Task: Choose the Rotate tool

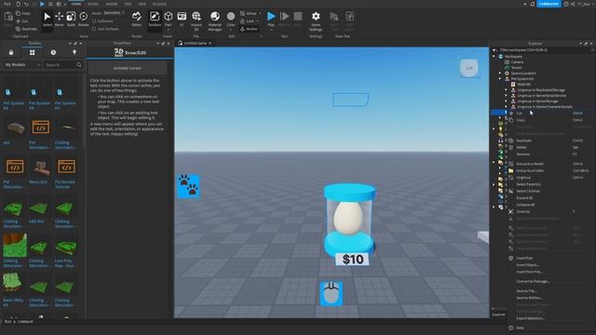Action: [x=83, y=20]
